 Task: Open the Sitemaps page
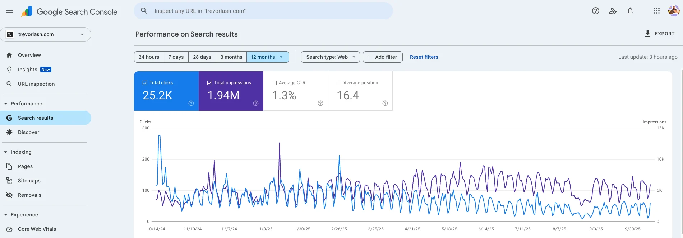click(x=46, y=181)
